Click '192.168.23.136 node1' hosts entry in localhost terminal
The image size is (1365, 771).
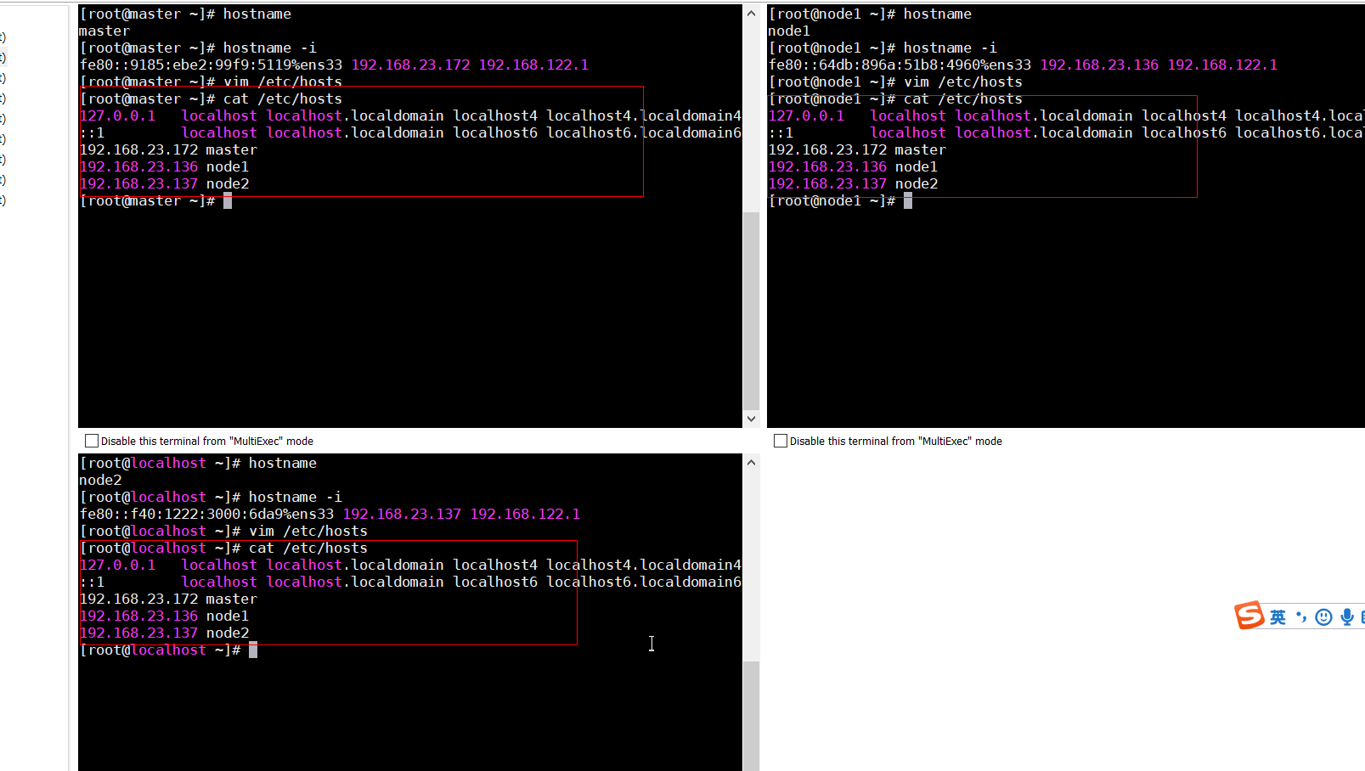(x=164, y=616)
